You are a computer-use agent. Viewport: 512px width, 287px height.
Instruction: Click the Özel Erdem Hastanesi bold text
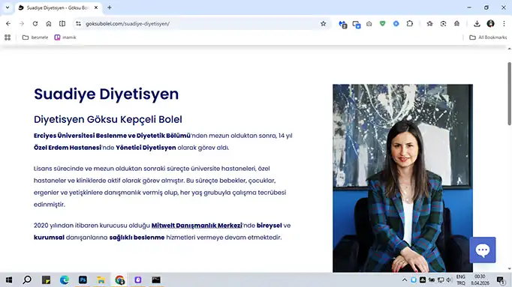click(x=68, y=148)
